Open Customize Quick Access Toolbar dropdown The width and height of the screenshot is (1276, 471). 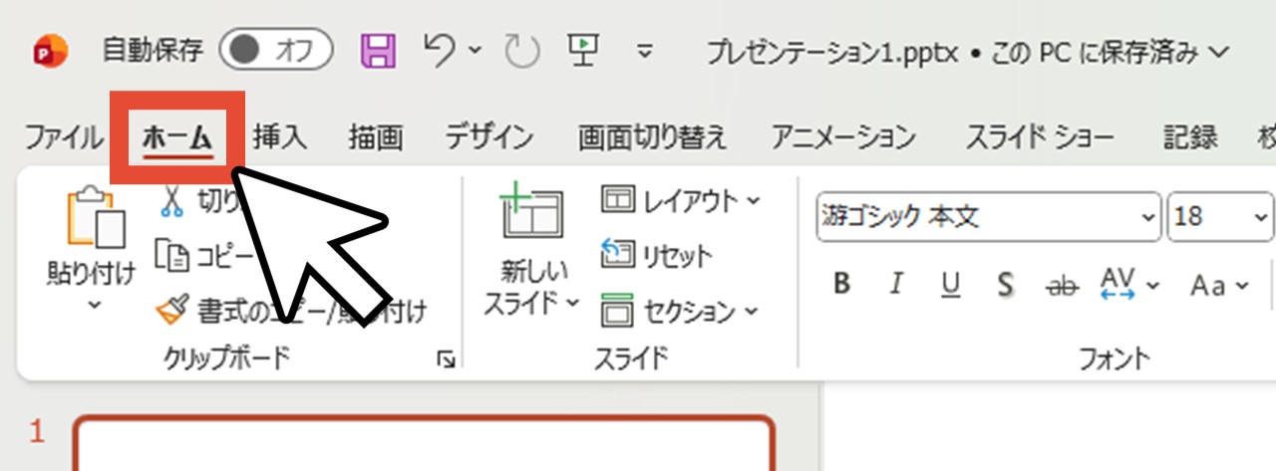tap(646, 51)
